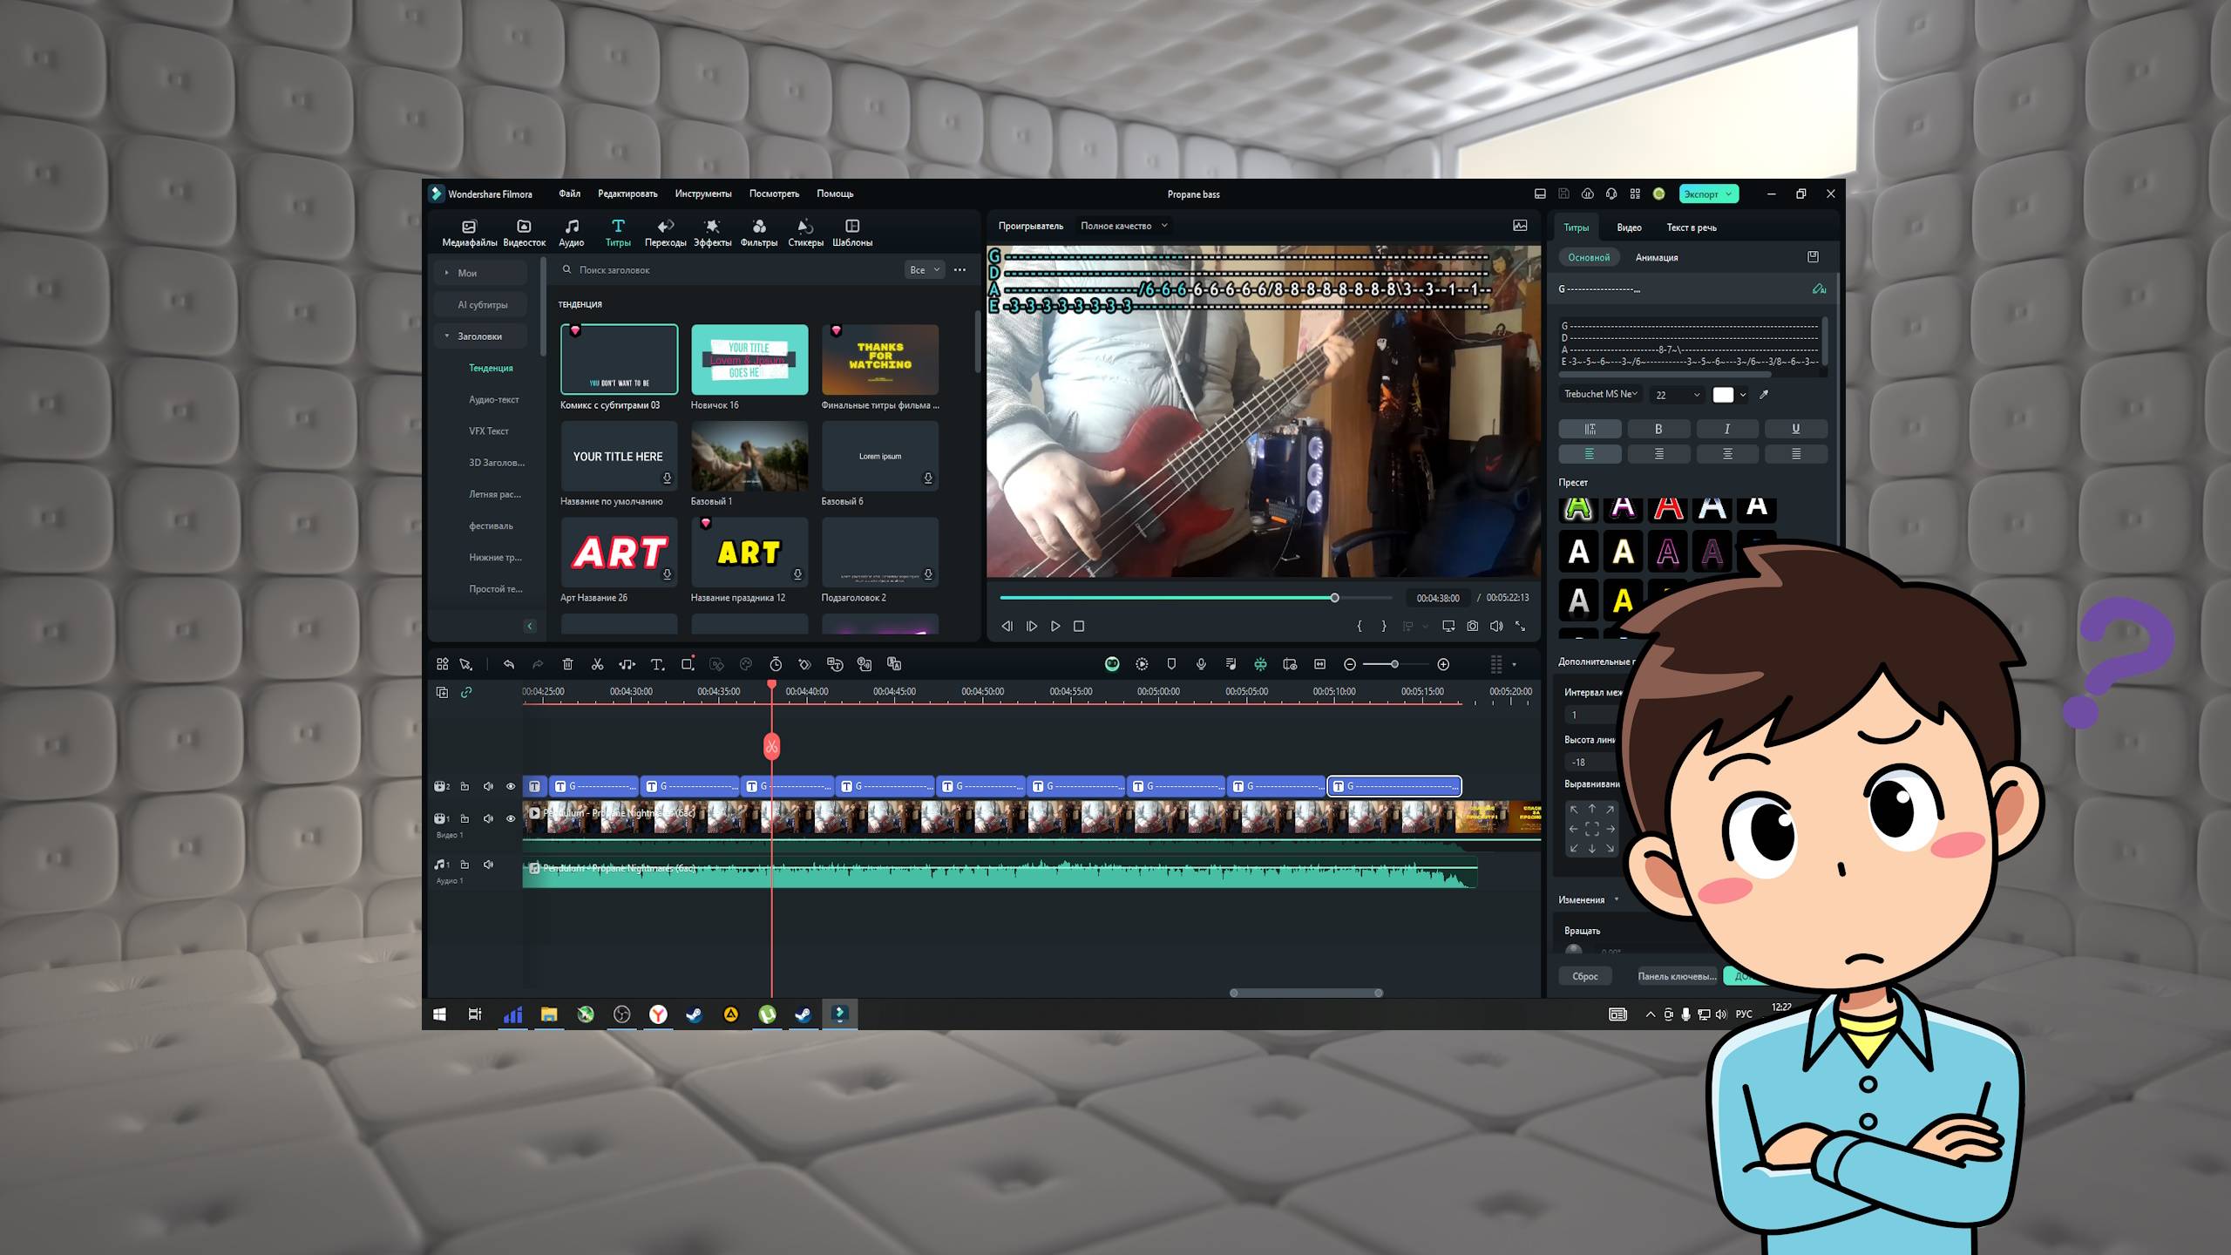Expand the Все filter dropdown
This screenshot has height=1255, width=2231.
tap(924, 270)
